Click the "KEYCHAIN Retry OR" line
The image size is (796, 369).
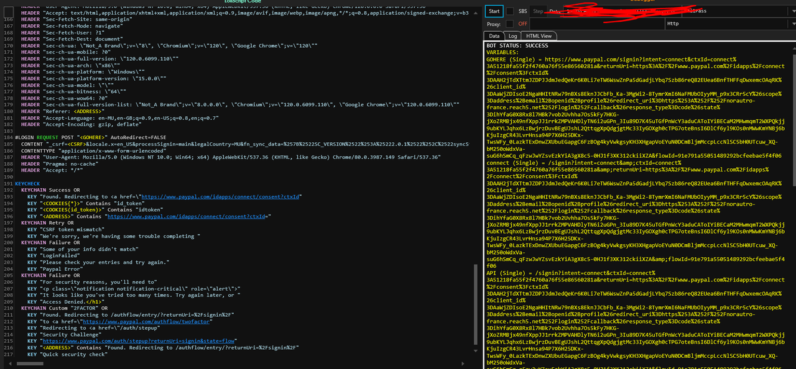click(47, 222)
